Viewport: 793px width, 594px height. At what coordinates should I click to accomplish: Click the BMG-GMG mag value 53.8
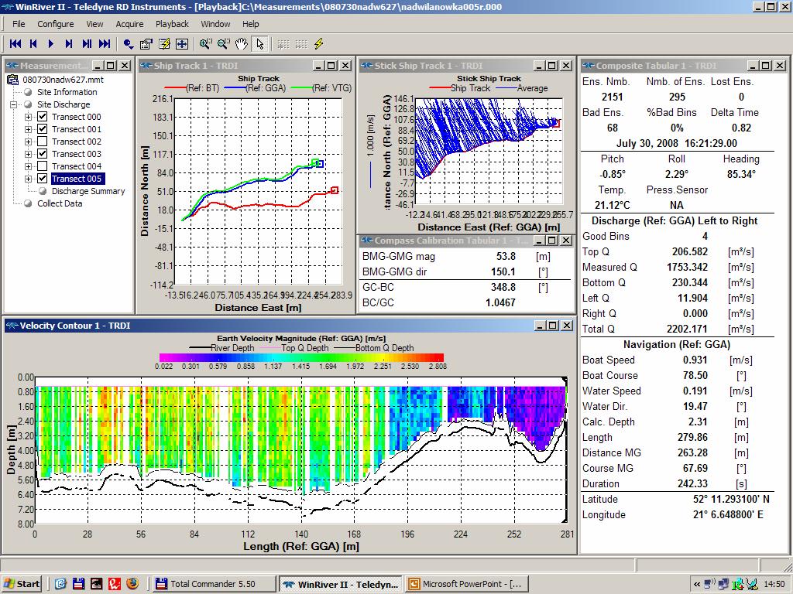click(506, 256)
